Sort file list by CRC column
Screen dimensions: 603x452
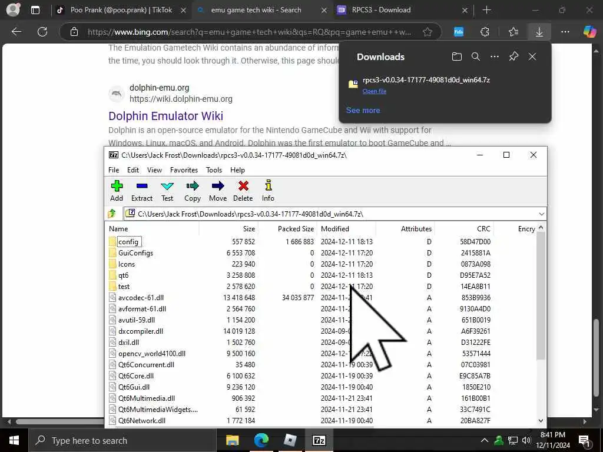click(464, 229)
